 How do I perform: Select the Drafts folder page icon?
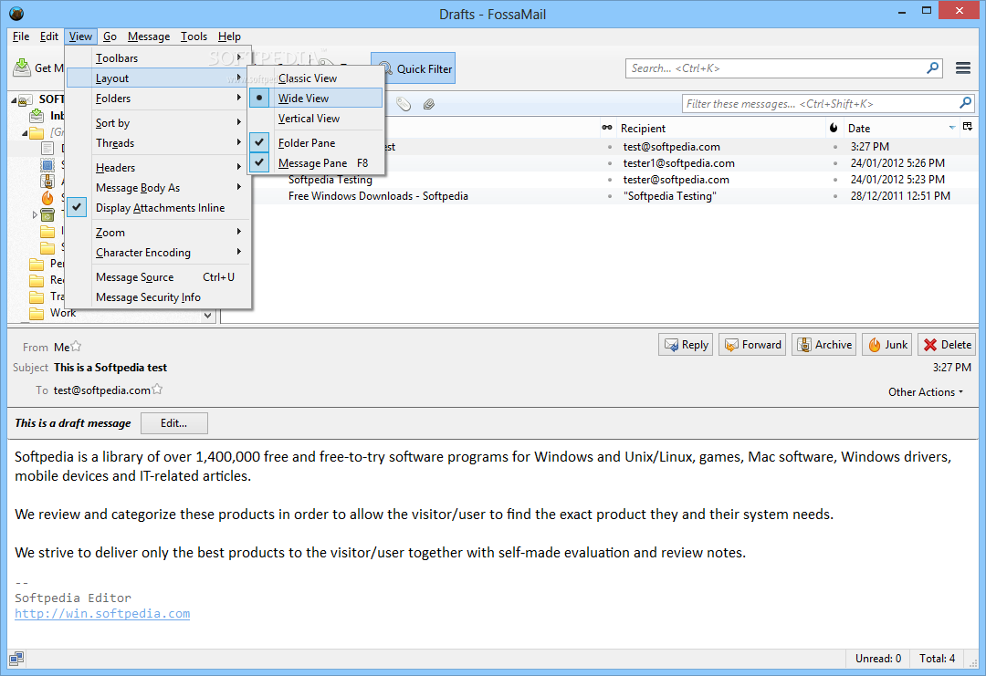[x=47, y=149]
